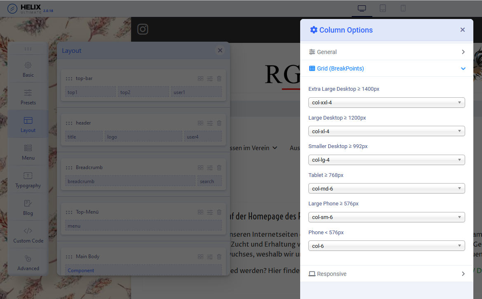The height and width of the screenshot is (299, 482).
Task: Open Custom Code section in sidebar
Action: (28, 235)
